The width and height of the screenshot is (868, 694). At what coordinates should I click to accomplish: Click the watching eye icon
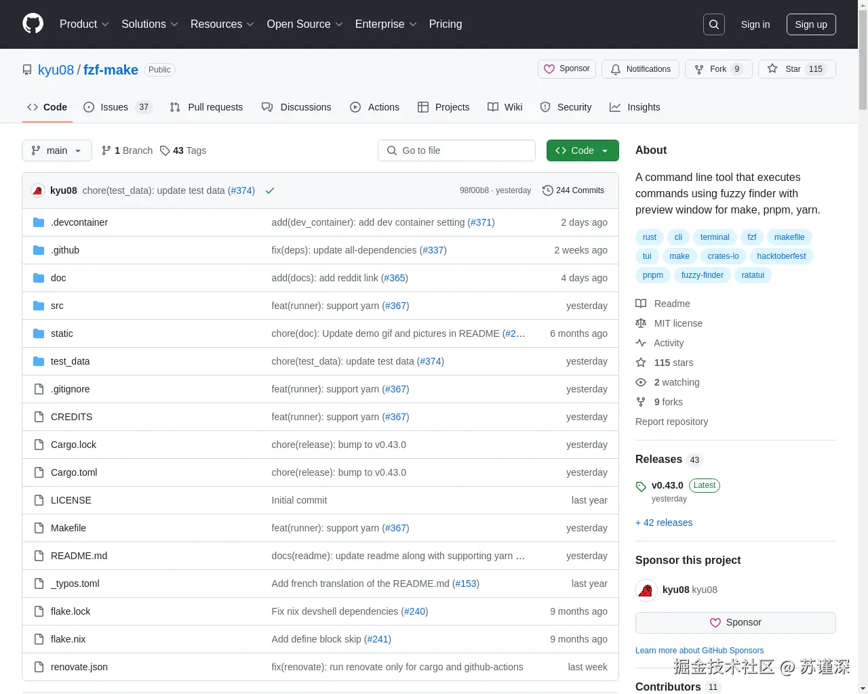tap(640, 382)
